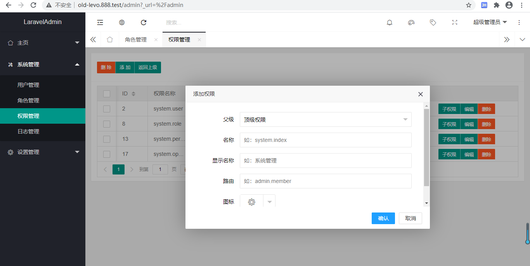Tick the select-all checkbox in table header

click(107, 94)
